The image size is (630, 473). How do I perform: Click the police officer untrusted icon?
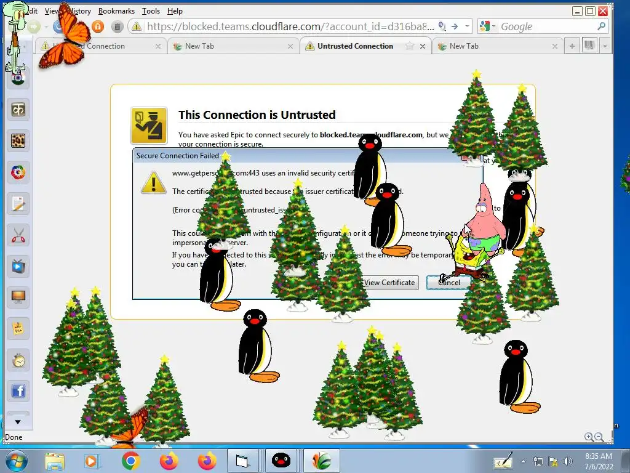[149, 126]
